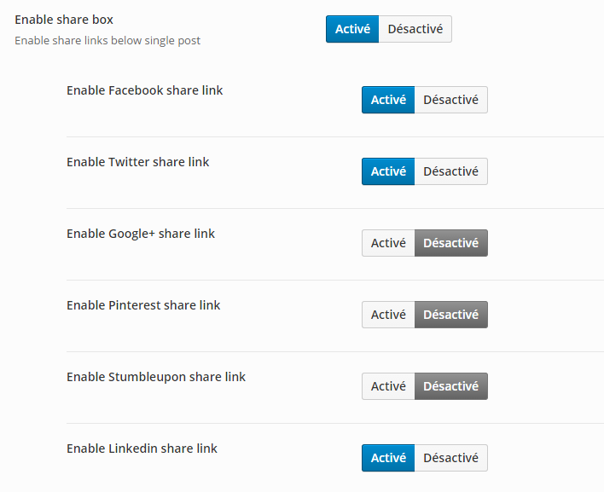The image size is (604, 492).
Task: Disable Facebook share link with Désactivé
Action: (450, 100)
